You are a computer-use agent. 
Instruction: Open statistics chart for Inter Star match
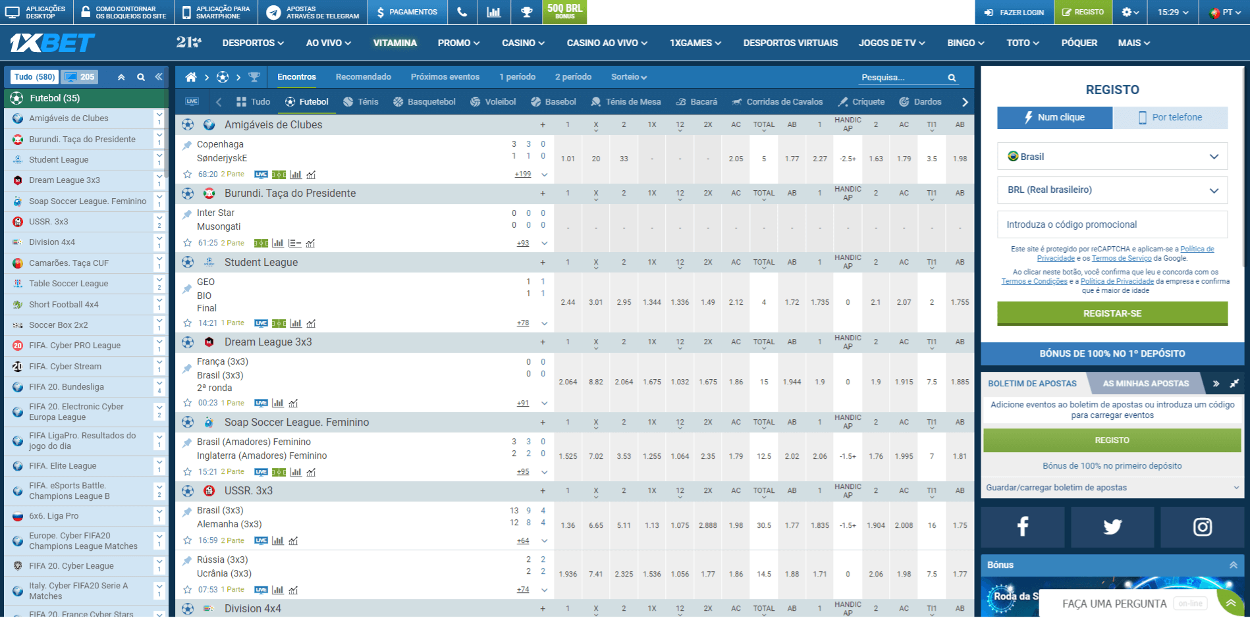(278, 243)
